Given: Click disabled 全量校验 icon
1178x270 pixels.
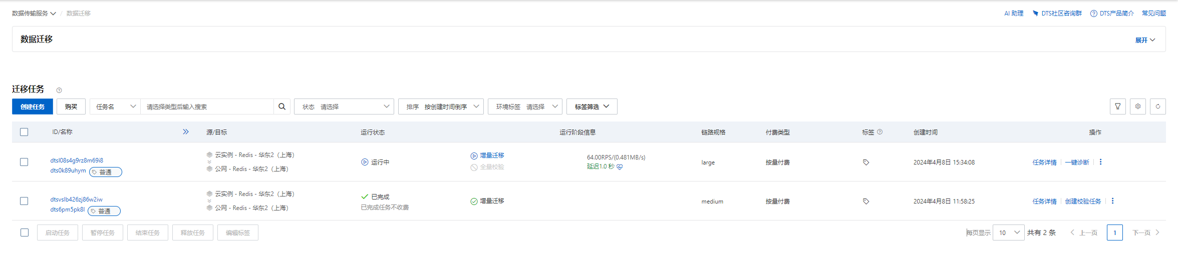Looking at the screenshot, I should [474, 167].
